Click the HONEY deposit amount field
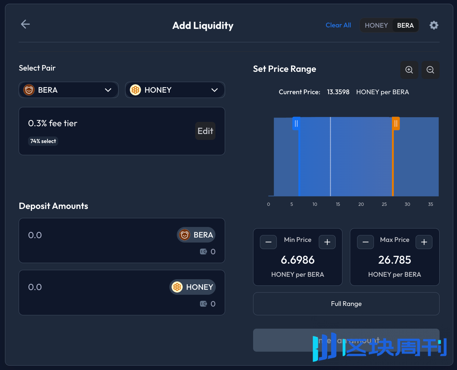Image resolution: width=457 pixels, height=370 pixels. (x=122, y=293)
